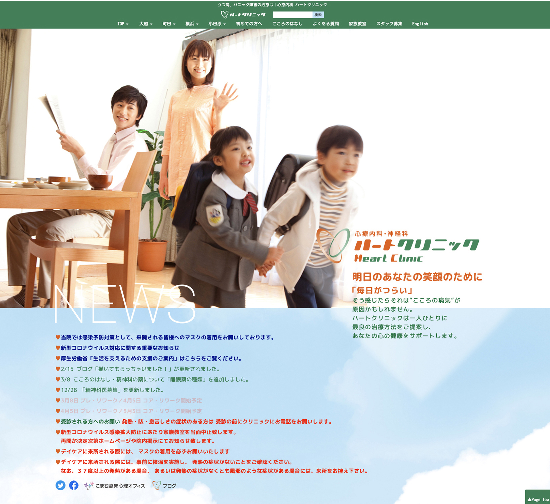Open the Twitter icon link

[61, 486]
